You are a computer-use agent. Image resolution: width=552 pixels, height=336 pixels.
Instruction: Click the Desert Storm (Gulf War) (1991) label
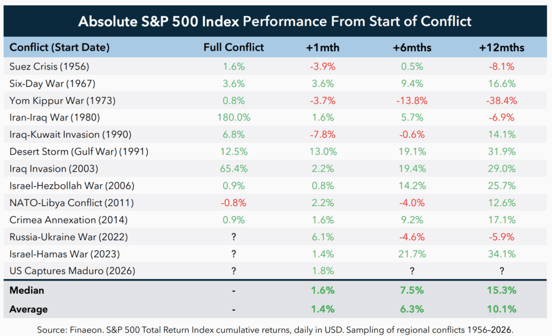pos(79,152)
